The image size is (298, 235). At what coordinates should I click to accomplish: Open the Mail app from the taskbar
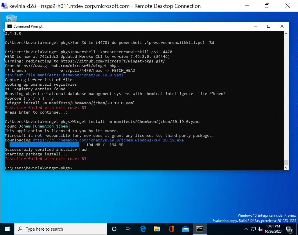185,229
